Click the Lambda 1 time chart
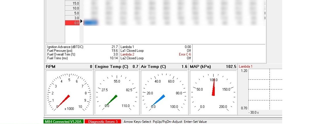The height and width of the screenshot is (124, 328). [265, 89]
